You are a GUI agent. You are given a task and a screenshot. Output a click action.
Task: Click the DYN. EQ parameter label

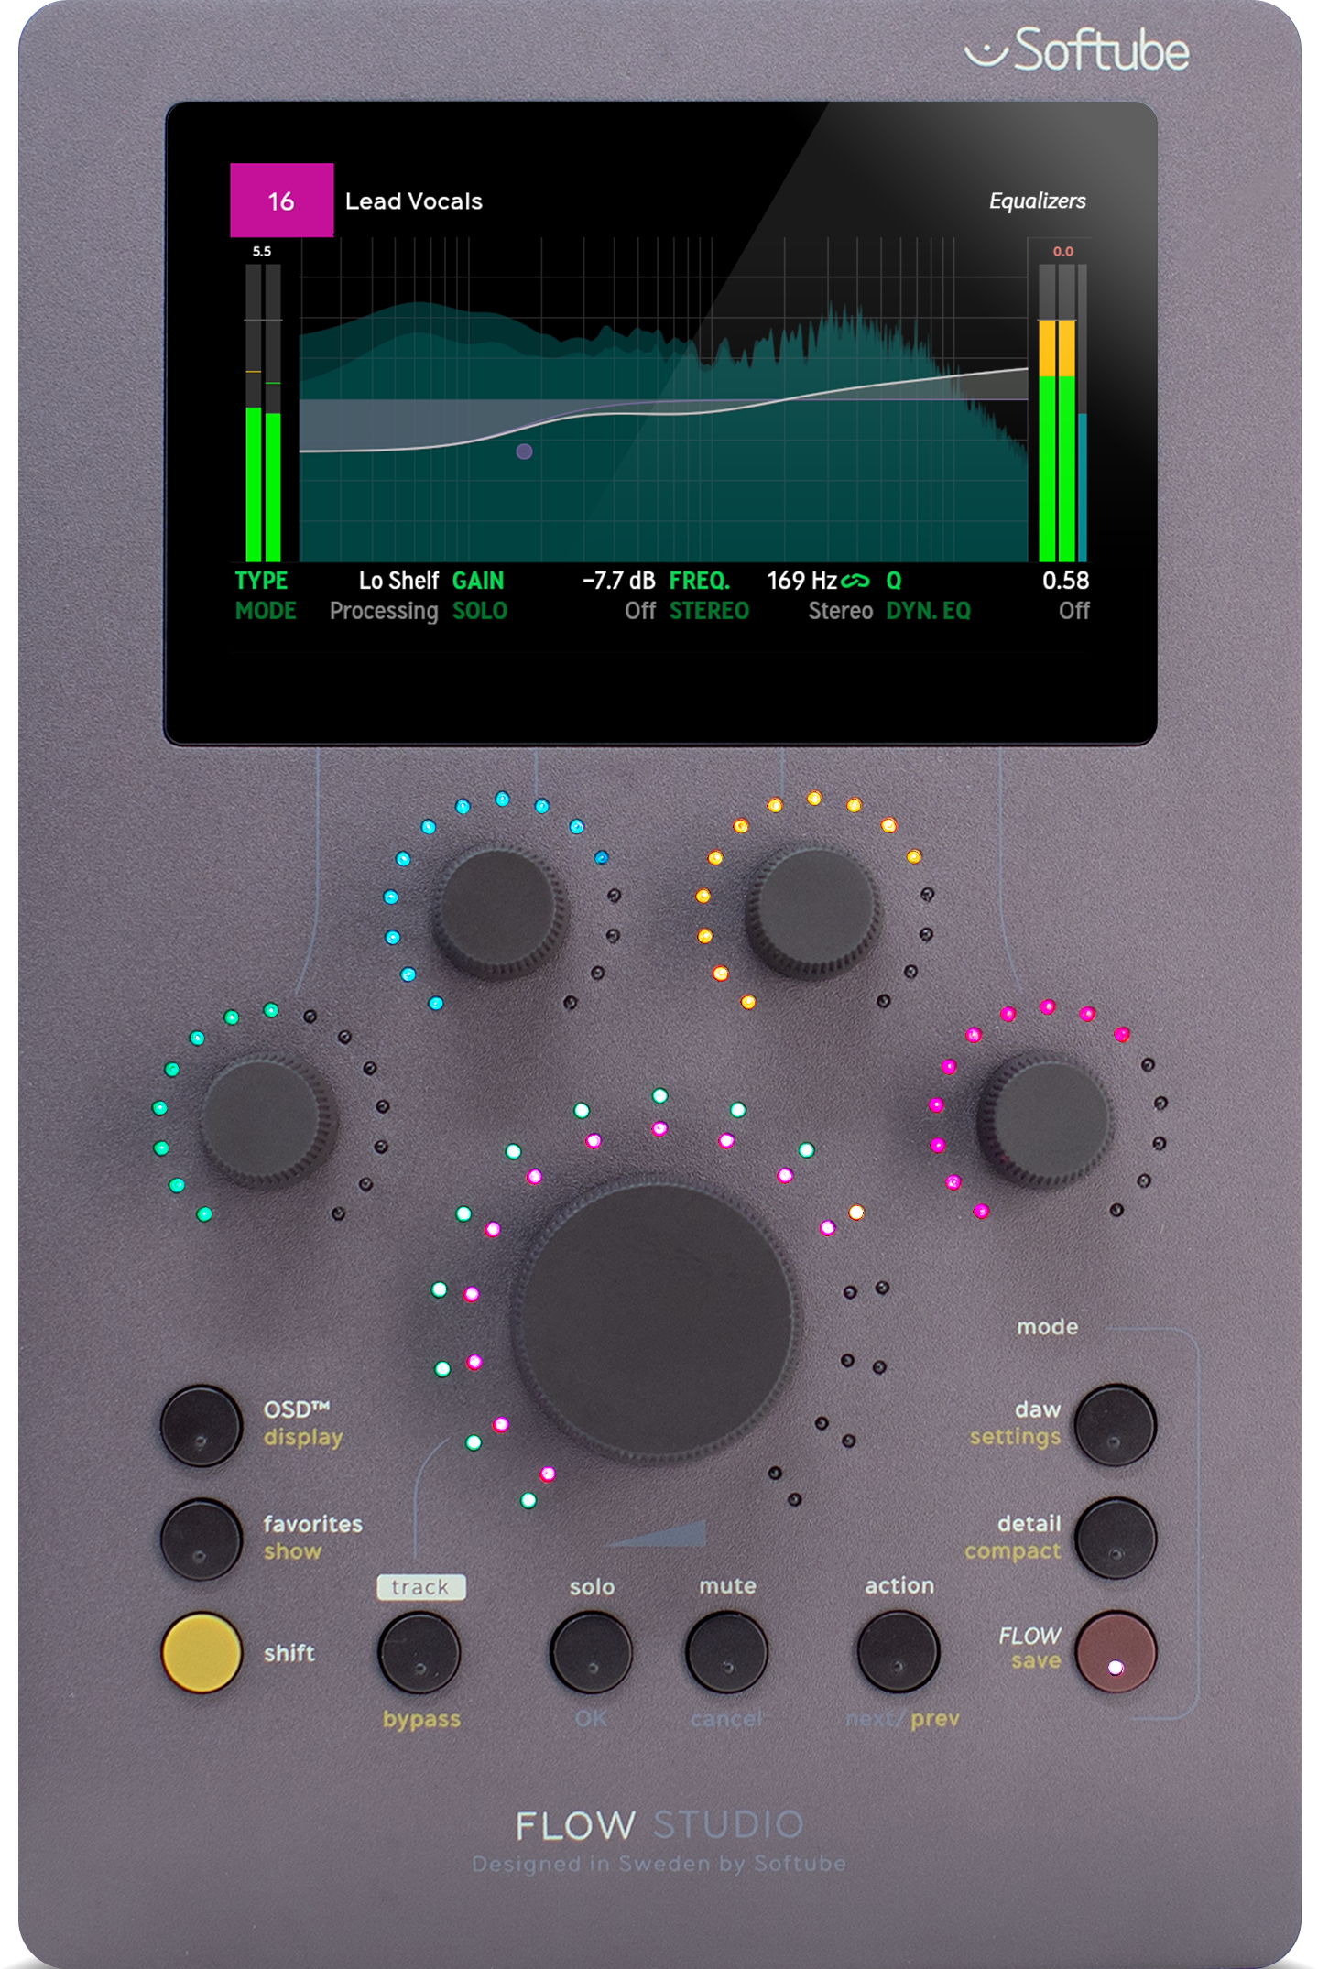928,611
